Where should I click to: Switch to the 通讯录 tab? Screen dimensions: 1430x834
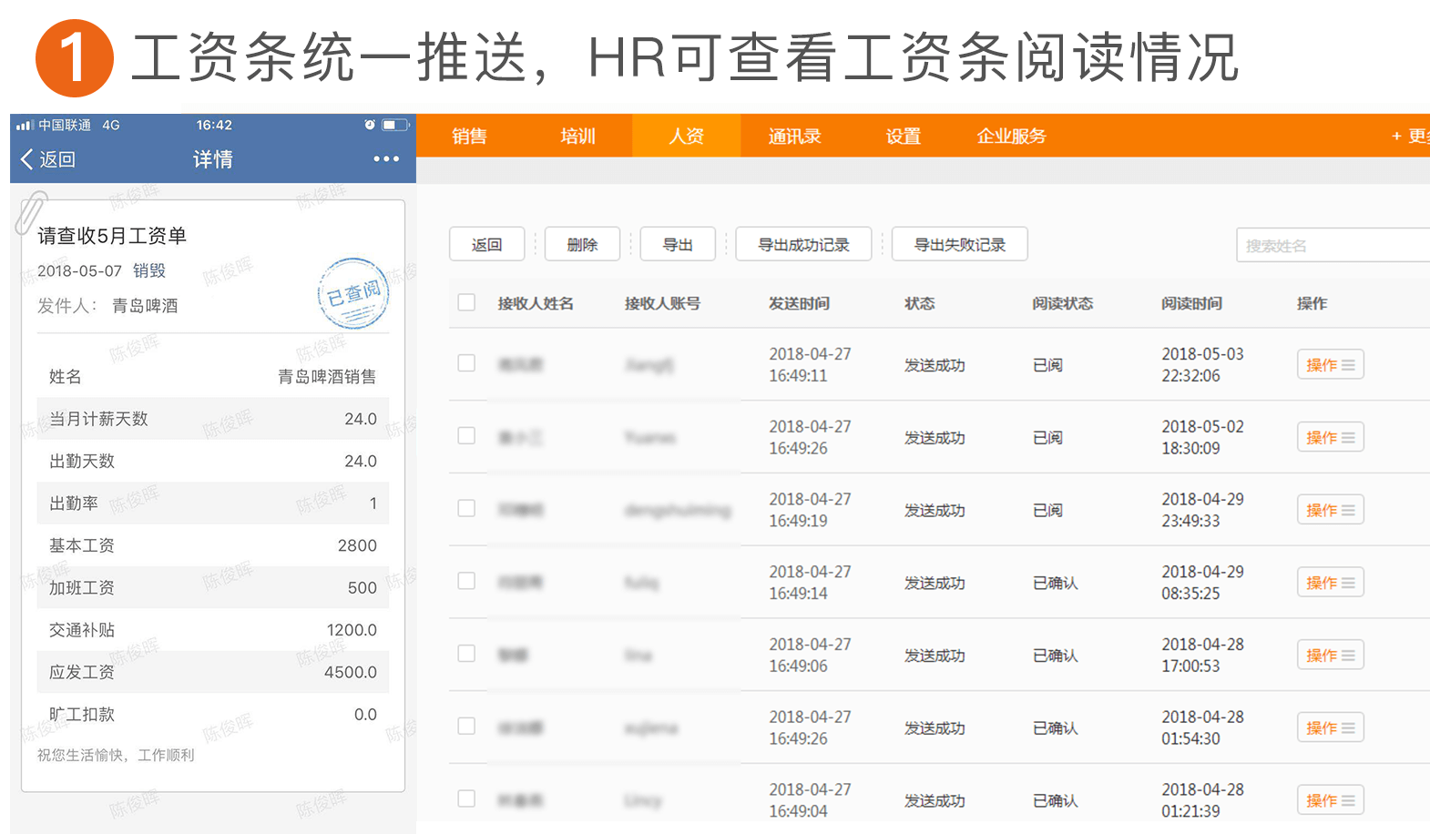[x=794, y=136]
